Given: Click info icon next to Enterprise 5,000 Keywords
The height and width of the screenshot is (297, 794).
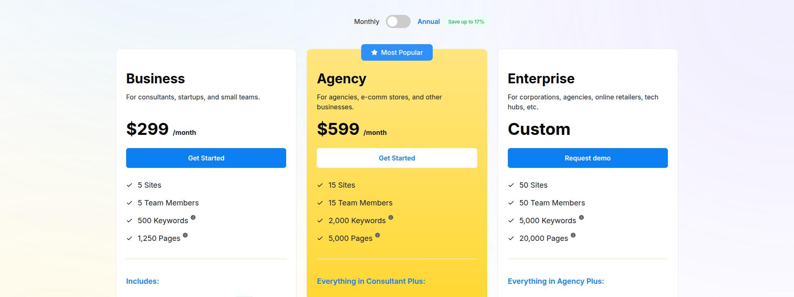Looking at the screenshot, I should (x=582, y=217).
